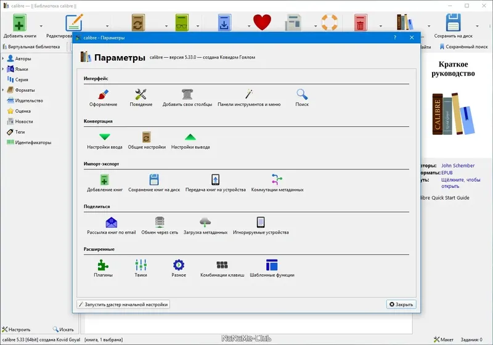Click Запустить мастер начальной настройки button

pyautogui.click(x=123, y=304)
